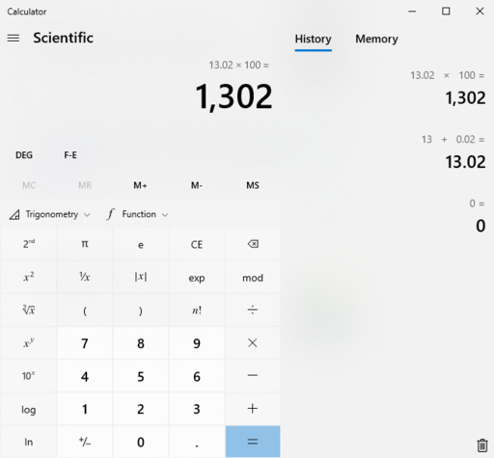
Task: Click the main display value 1,302
Action: tap(233, 96)
